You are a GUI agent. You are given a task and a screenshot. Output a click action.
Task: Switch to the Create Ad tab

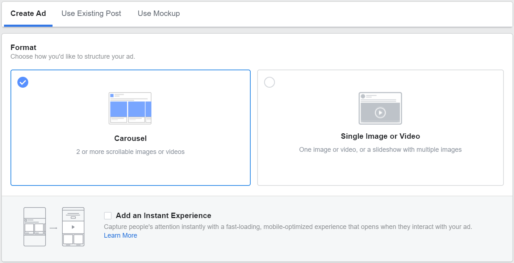click(28, 14)
